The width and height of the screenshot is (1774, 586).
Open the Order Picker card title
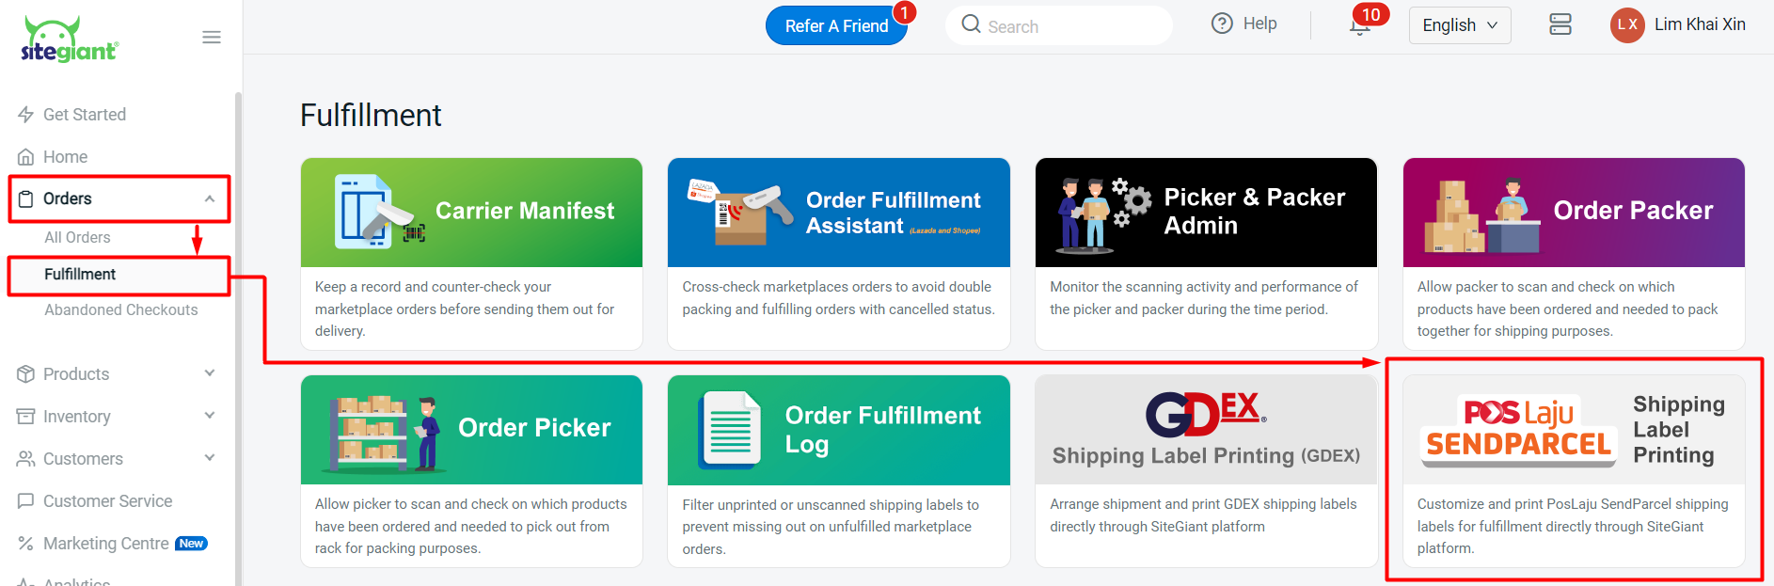click(x=534, y=428)
